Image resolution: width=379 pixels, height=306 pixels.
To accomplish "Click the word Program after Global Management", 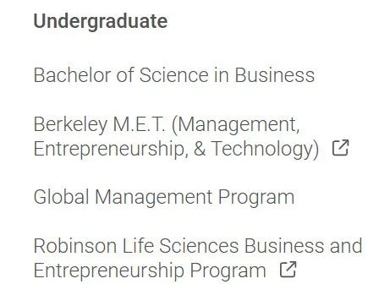I will (x=256, y=198).
